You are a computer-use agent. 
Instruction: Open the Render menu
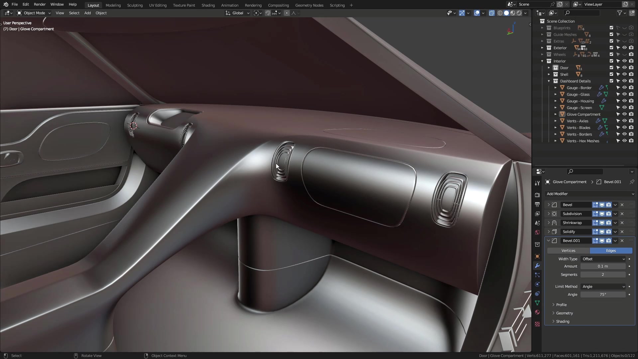40,4
